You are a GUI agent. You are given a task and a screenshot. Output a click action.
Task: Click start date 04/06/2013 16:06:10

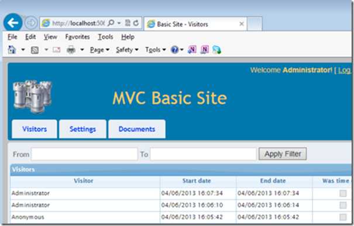click(192, 205)
